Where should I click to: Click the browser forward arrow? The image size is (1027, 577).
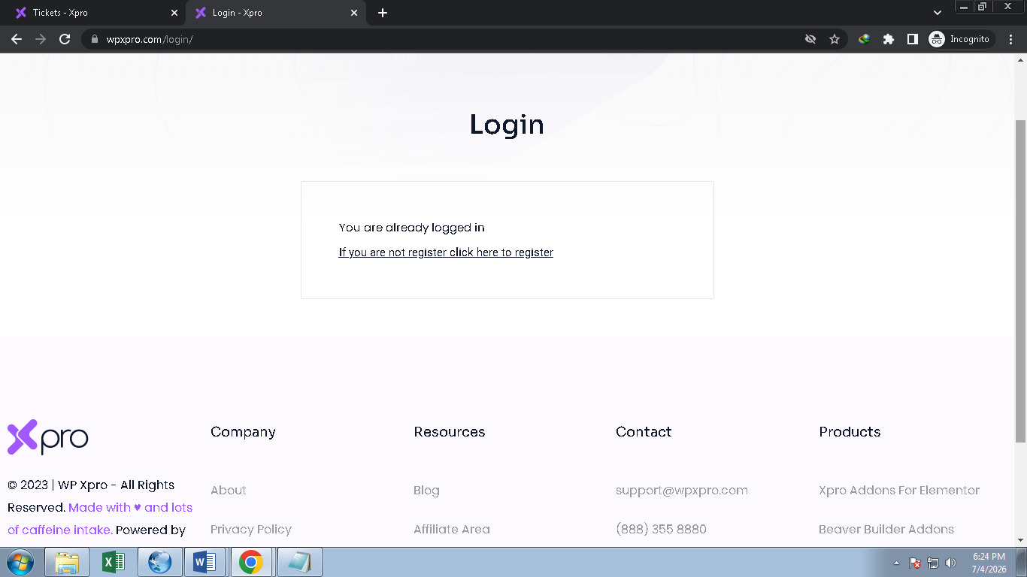pyautogui.click(x=41, y=39)
